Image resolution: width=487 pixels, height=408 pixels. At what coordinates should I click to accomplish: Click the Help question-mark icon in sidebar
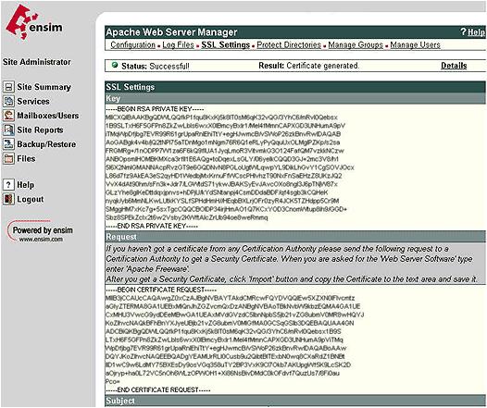[8, 185]
